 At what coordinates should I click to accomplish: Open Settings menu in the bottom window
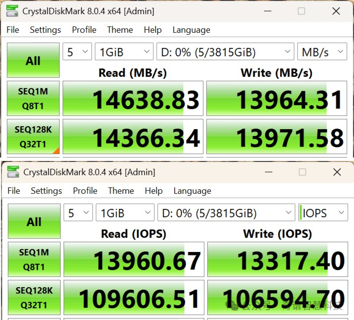[46, 191]
